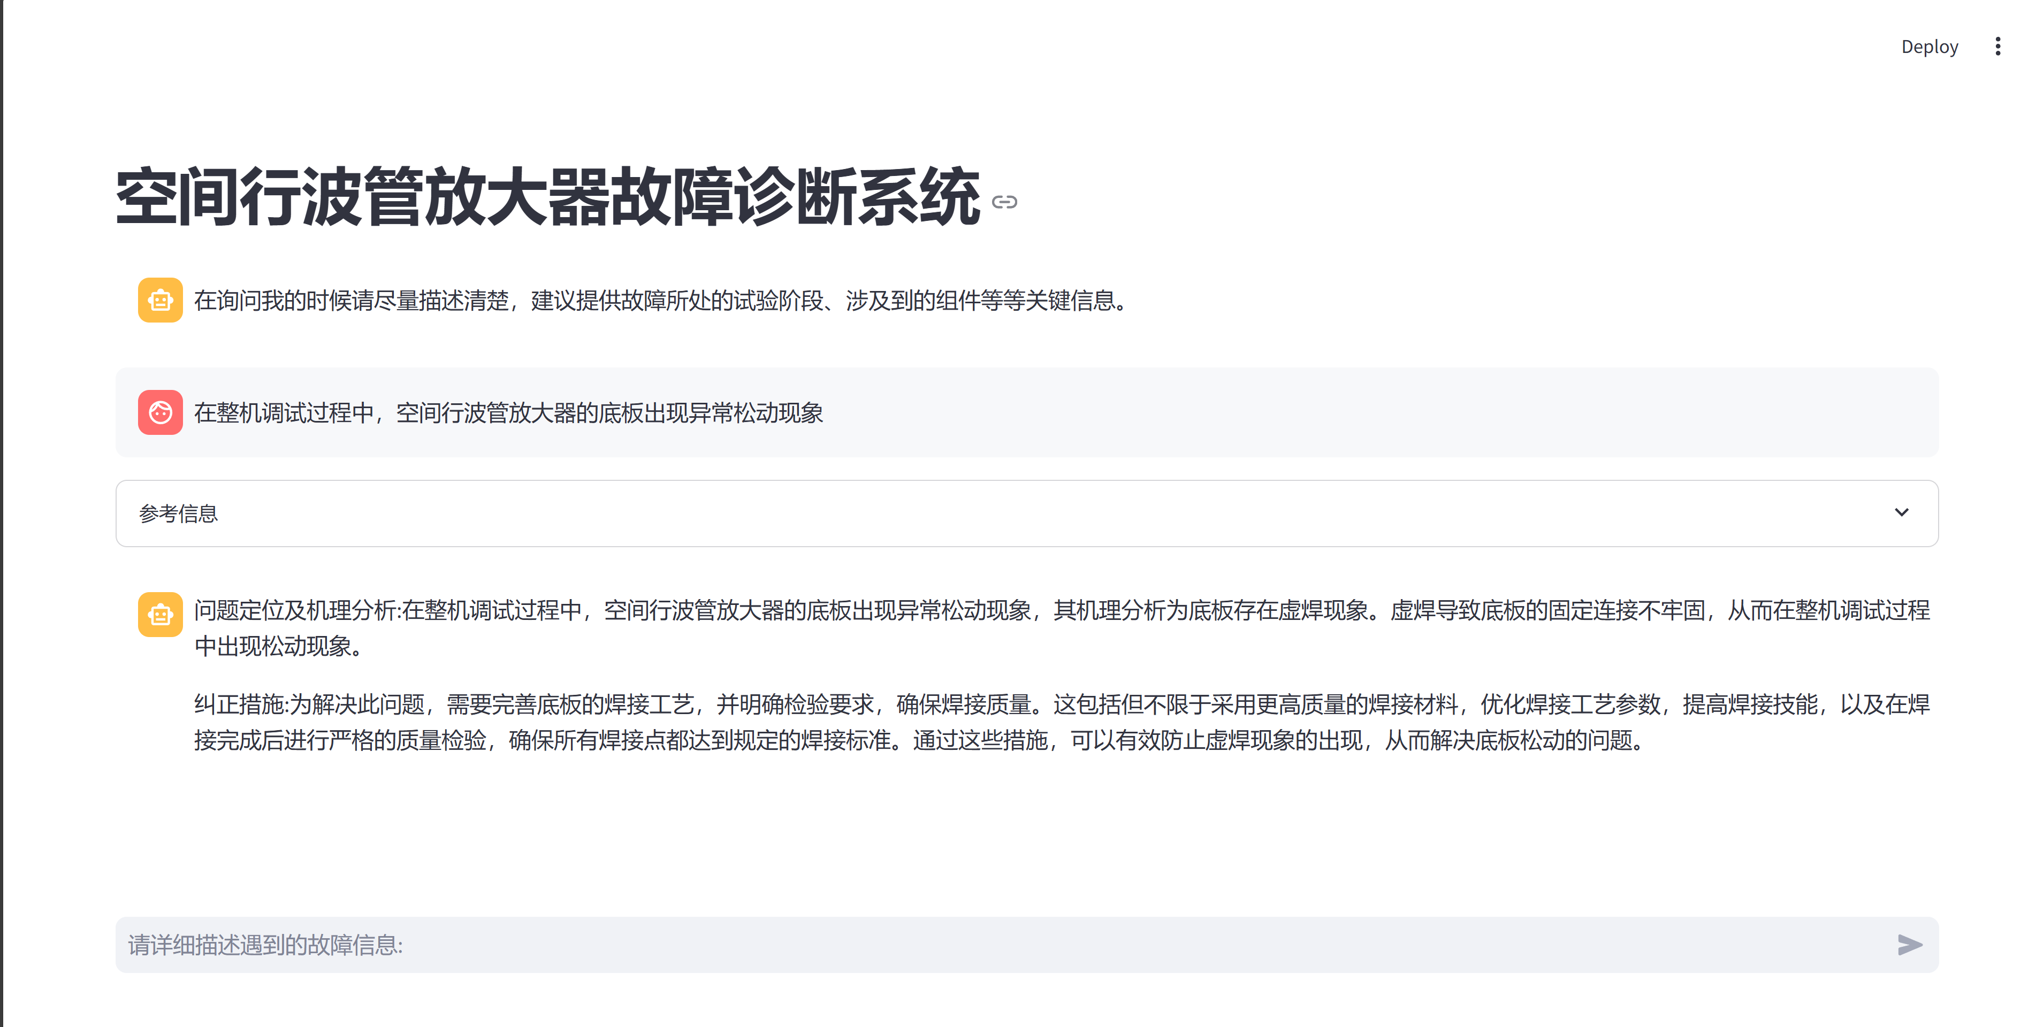Open the three-dot main menu
The width and height of the screenshot is (2036, 1027).
[1997, 47]
